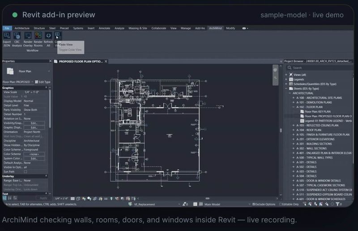This screenshot has height=231, width=358.
Task: Click the Graphic Display Edit button
Action: [x=34, y=127]
